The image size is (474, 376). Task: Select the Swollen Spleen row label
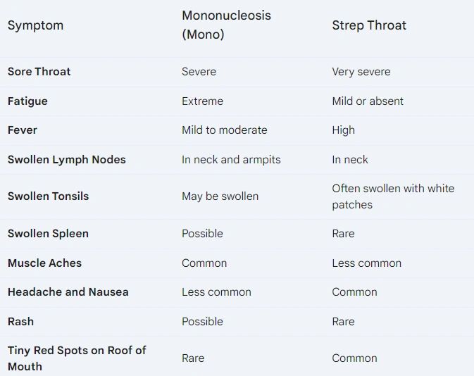tap(48, 234)
